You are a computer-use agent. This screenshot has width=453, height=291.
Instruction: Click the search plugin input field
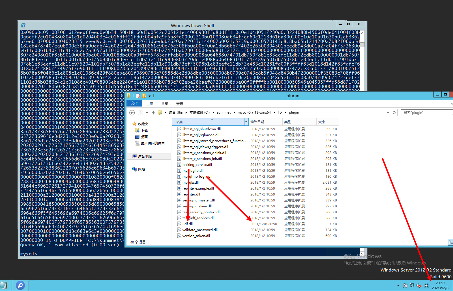[x=427, y=112]
